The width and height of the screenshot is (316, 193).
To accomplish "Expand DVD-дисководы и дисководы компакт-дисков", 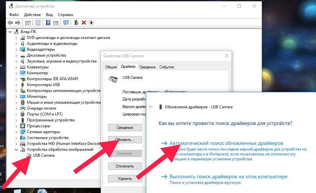I will (16, 38).
